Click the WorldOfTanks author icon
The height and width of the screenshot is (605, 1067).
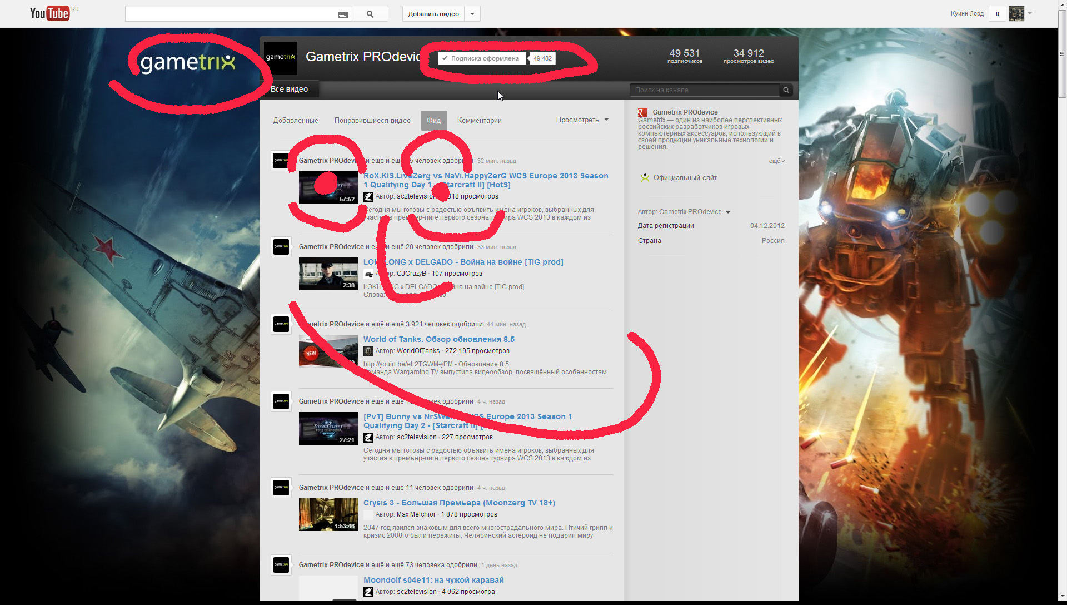pyautogui.click(x=368, y=351)
